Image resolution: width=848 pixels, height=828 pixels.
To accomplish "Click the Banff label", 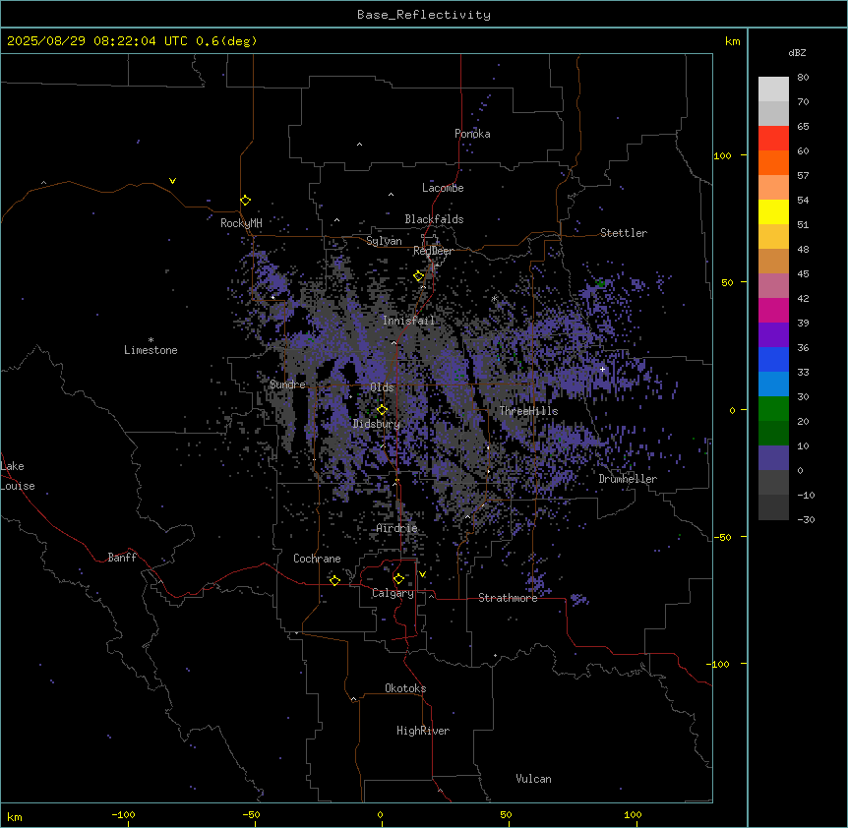I will click(x=122, y=558).
